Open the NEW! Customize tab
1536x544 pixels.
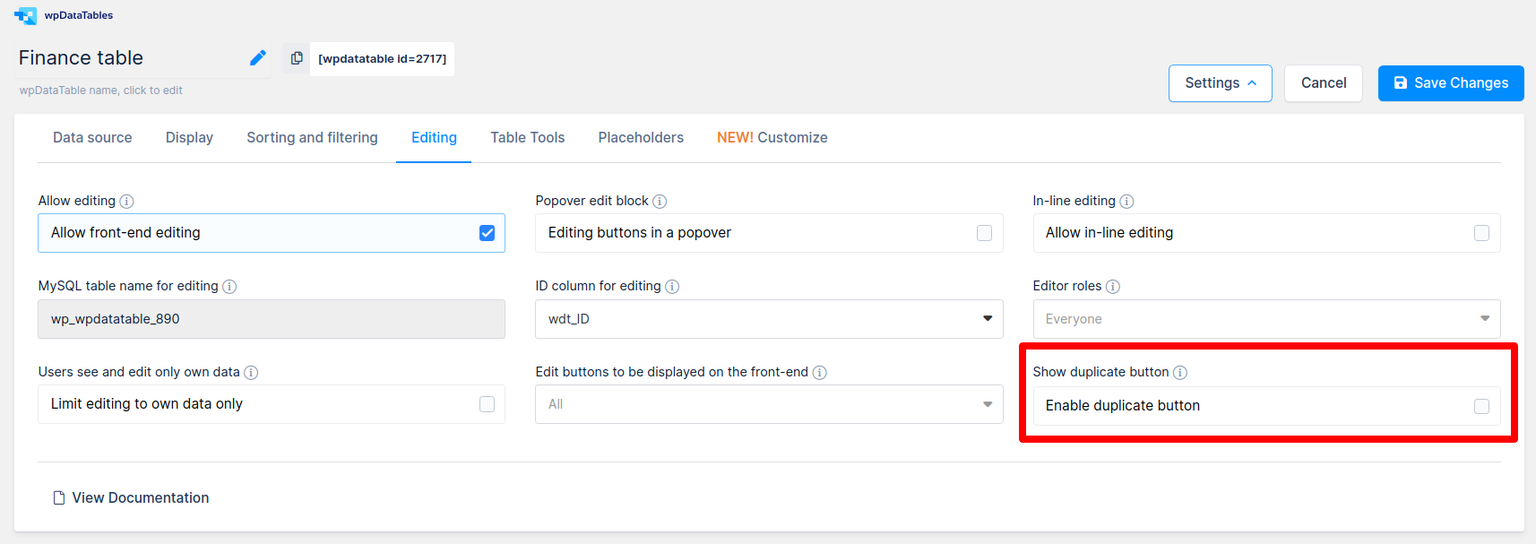[x=772, y=138]
